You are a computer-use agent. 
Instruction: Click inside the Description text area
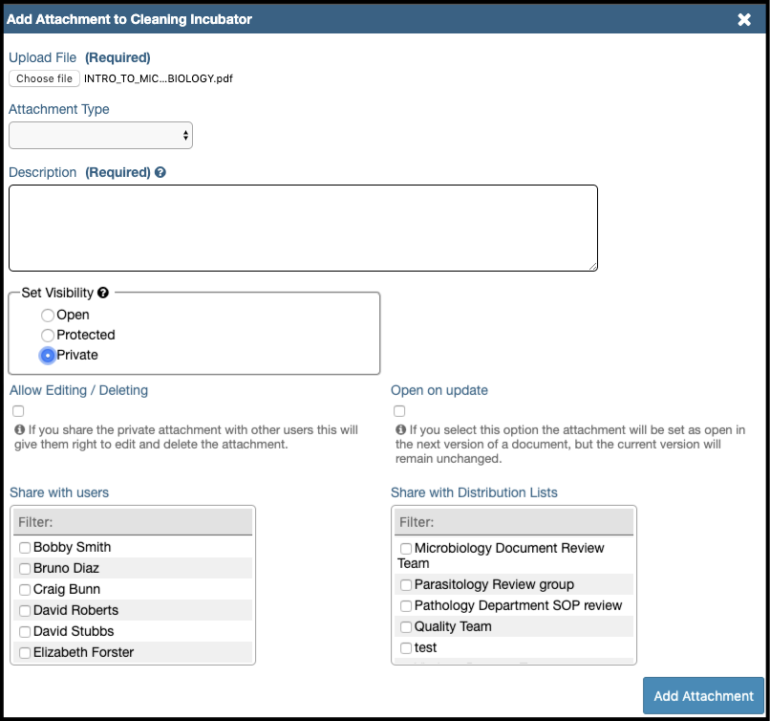[303, 228]
